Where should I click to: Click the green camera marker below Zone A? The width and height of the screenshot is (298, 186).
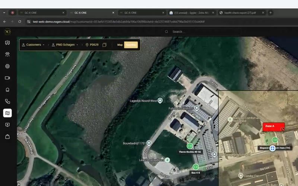pos(275,140)
